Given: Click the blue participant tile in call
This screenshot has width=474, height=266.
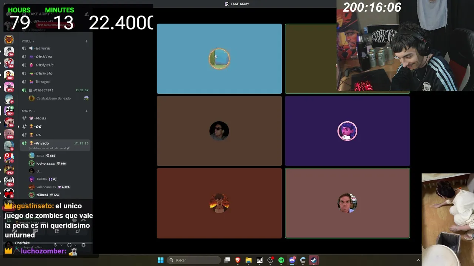Looking at the screenshot, I should tap(219, 59).
